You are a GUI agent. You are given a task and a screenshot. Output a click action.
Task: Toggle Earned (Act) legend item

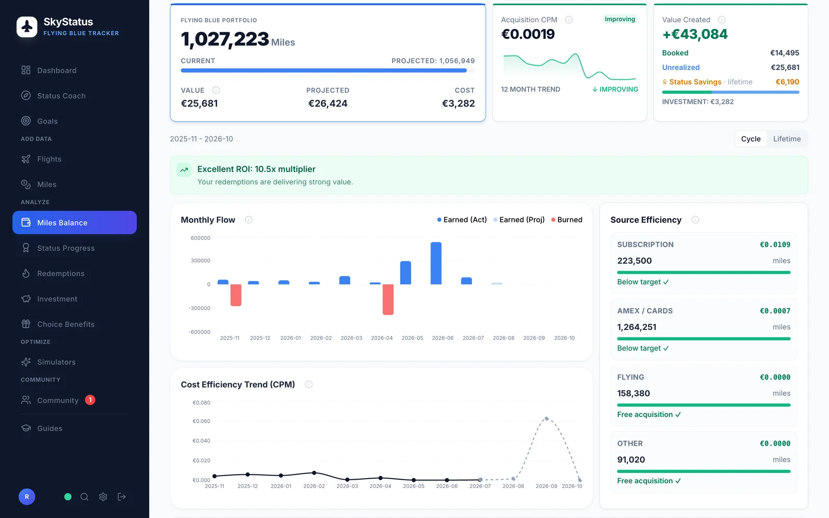click(x=462, y=220)
